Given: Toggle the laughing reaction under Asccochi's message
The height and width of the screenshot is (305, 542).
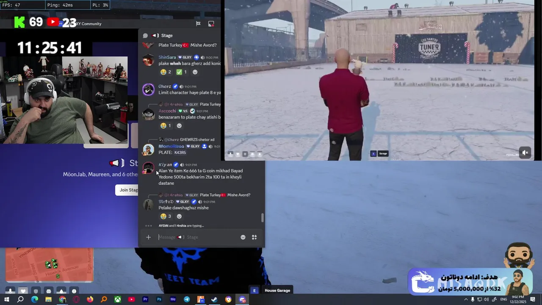Looking at the screenshot, I should click(166, 126).
